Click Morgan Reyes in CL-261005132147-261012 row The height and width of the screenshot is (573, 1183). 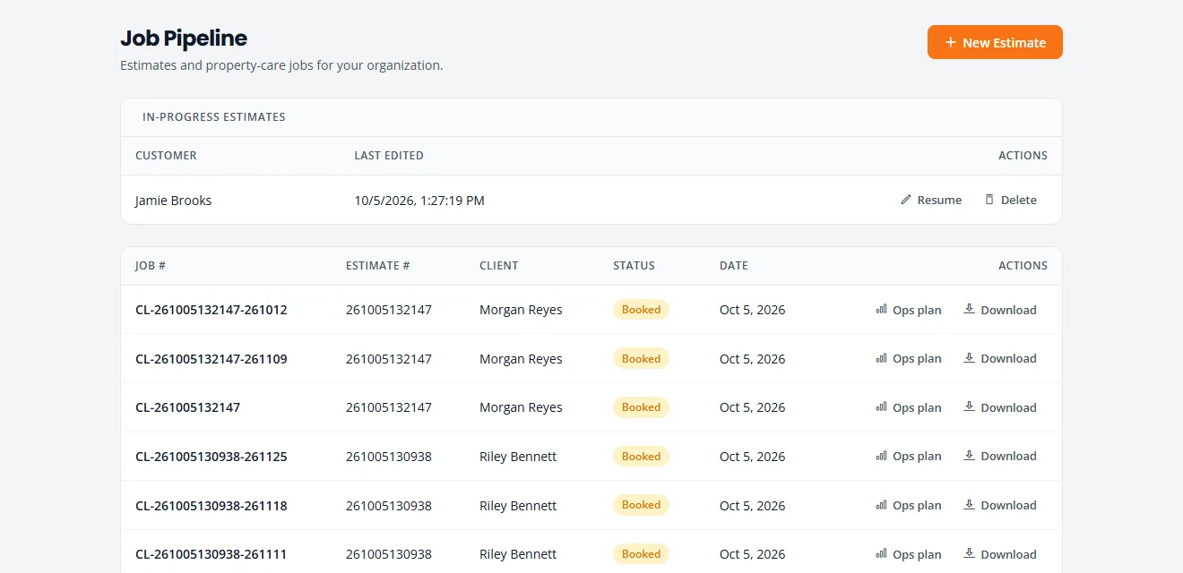[521, 310]
